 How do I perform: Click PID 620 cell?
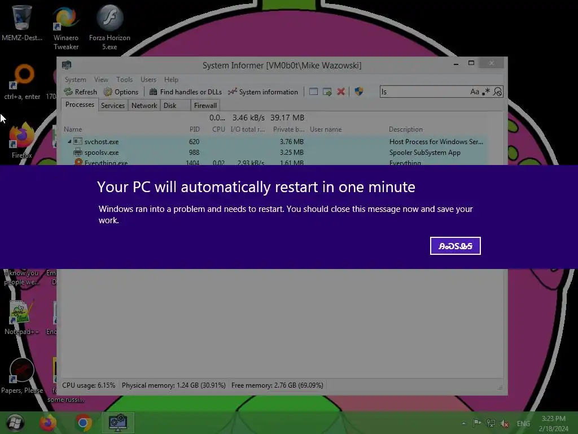(194, 142)
